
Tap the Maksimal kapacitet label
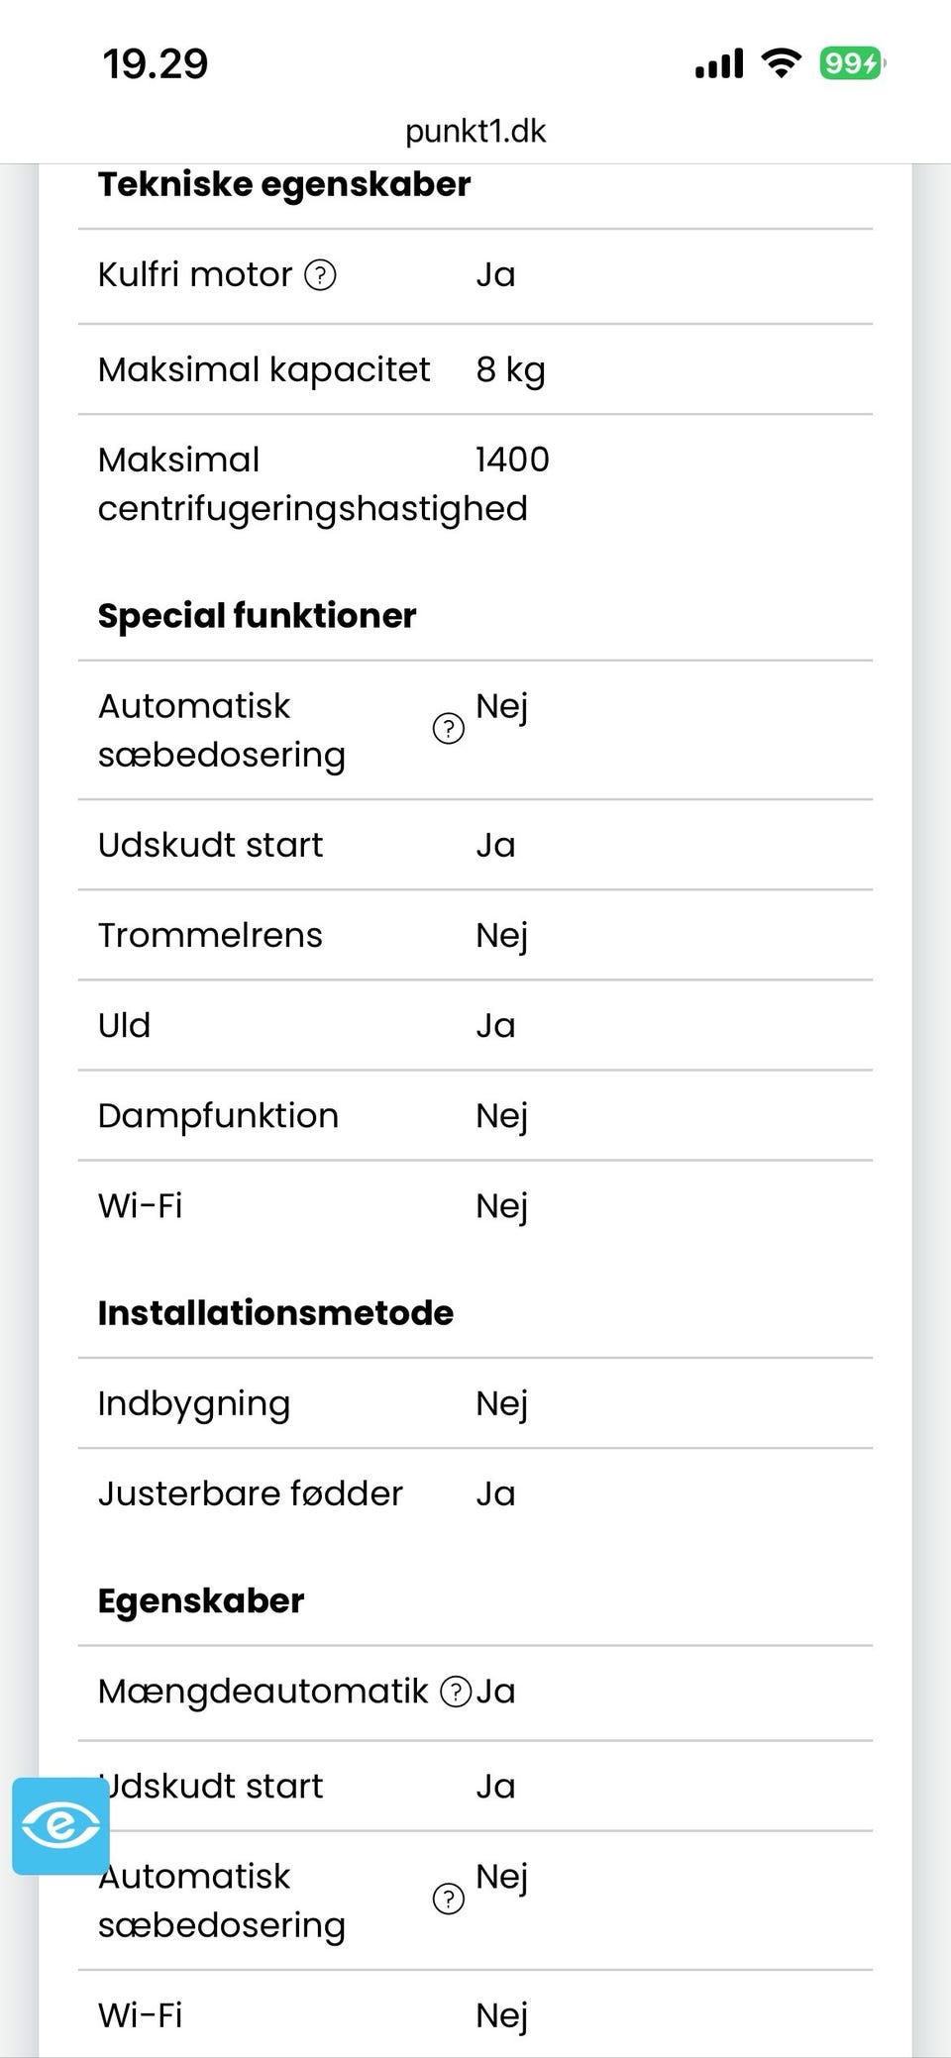[x=264, y=369]
